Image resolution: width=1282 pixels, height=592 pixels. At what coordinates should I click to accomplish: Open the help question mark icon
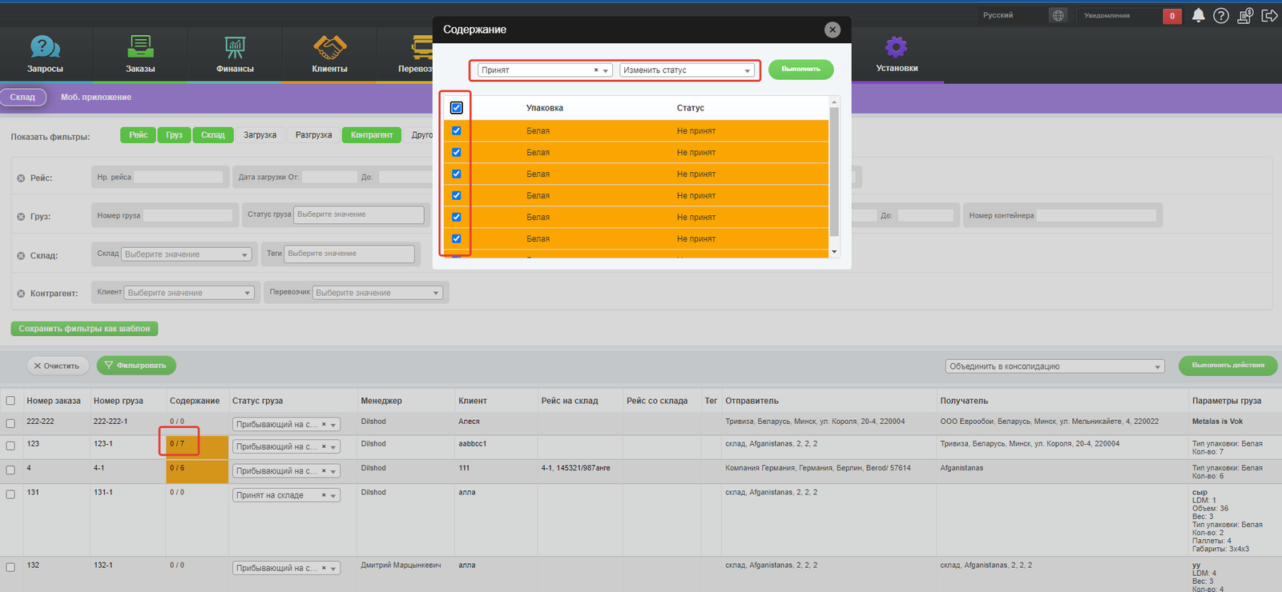coord(1221,15)
